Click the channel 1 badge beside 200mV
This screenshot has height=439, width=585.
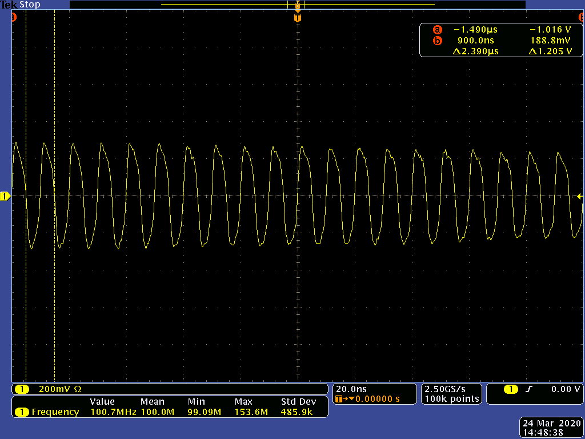[22, 389]
